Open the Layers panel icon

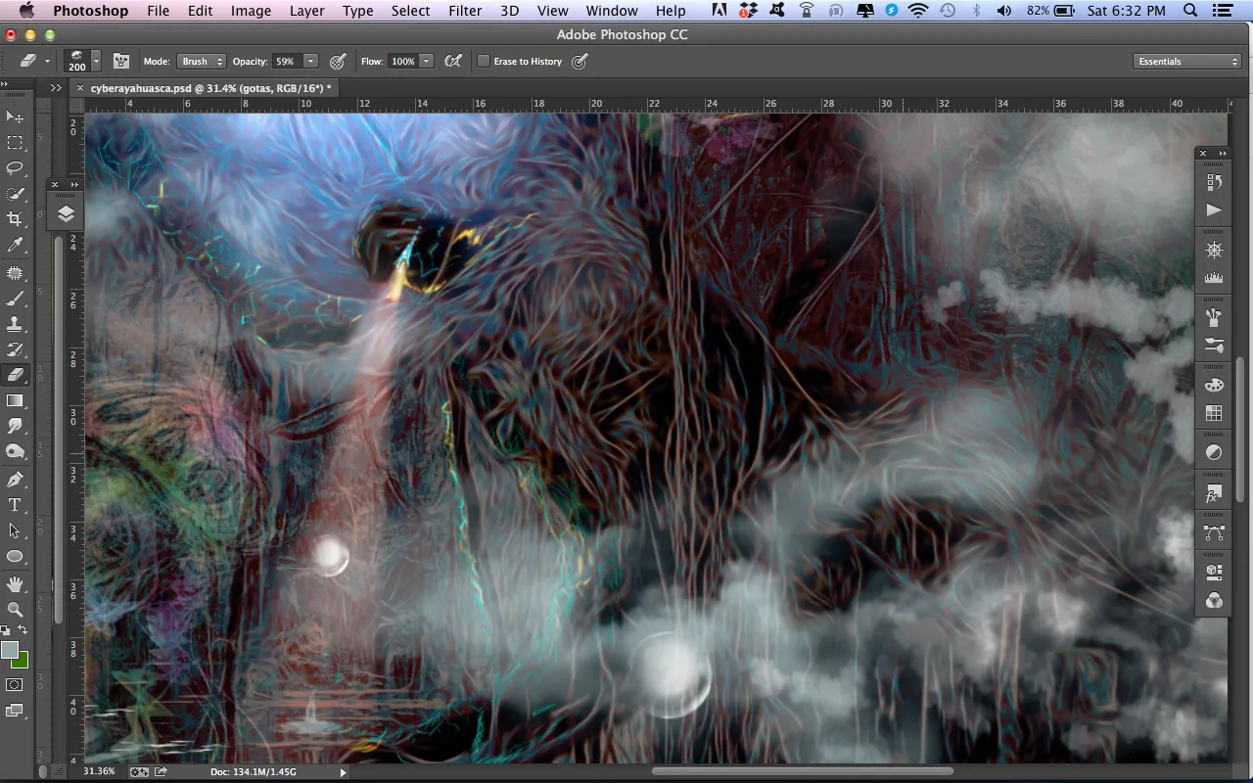[66, 214]
